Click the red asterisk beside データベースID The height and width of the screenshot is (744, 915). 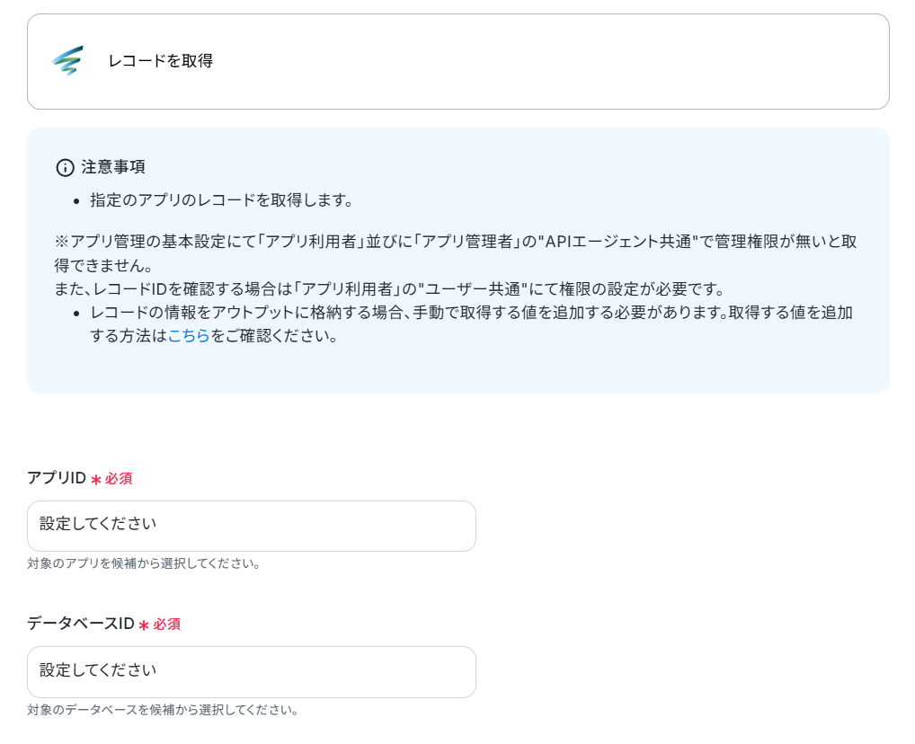pos(144,625)
